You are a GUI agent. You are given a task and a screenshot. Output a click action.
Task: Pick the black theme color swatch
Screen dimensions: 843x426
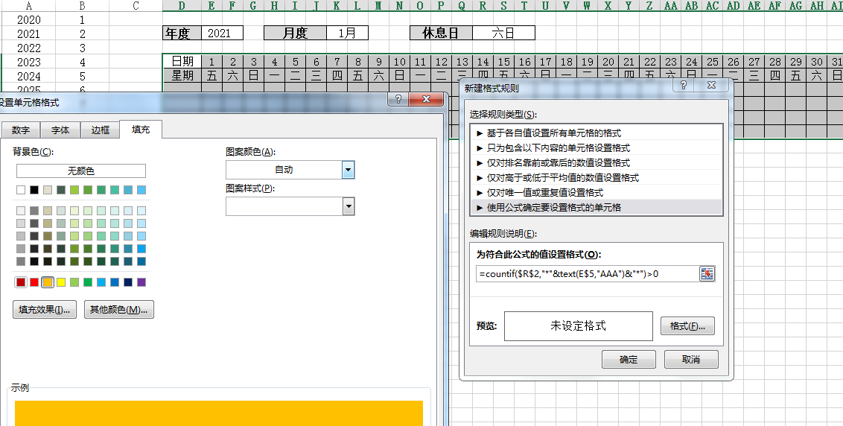pyautogui.click(x=34, y=190)
